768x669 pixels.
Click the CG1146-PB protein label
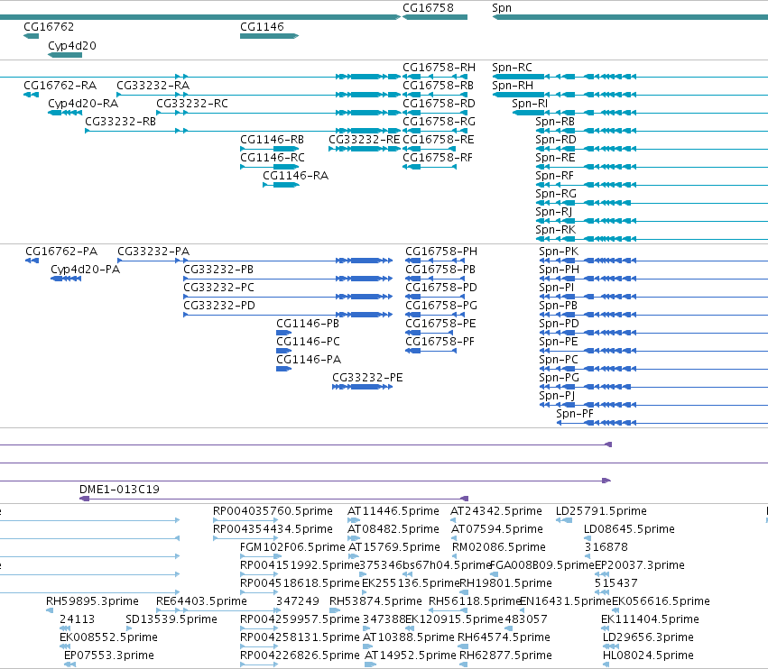coord(308,324)
